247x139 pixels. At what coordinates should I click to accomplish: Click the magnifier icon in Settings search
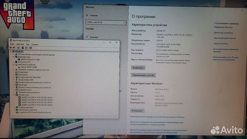pos(124,23)
